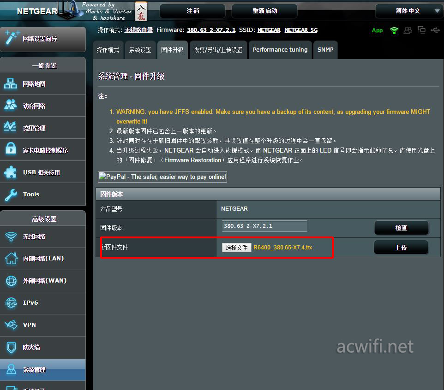Go to 访客网络 menu label

pyautogui.click(x=34, y=106)
